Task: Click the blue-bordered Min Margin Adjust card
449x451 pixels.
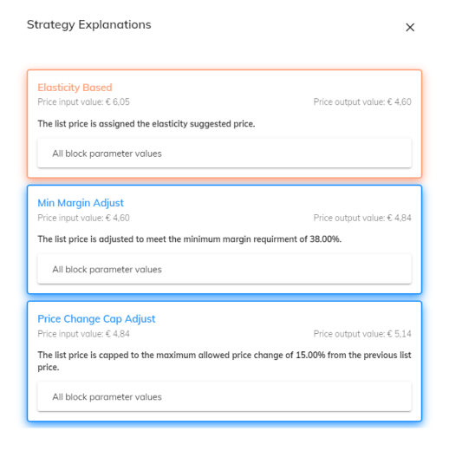Action: tap(224, 239)
